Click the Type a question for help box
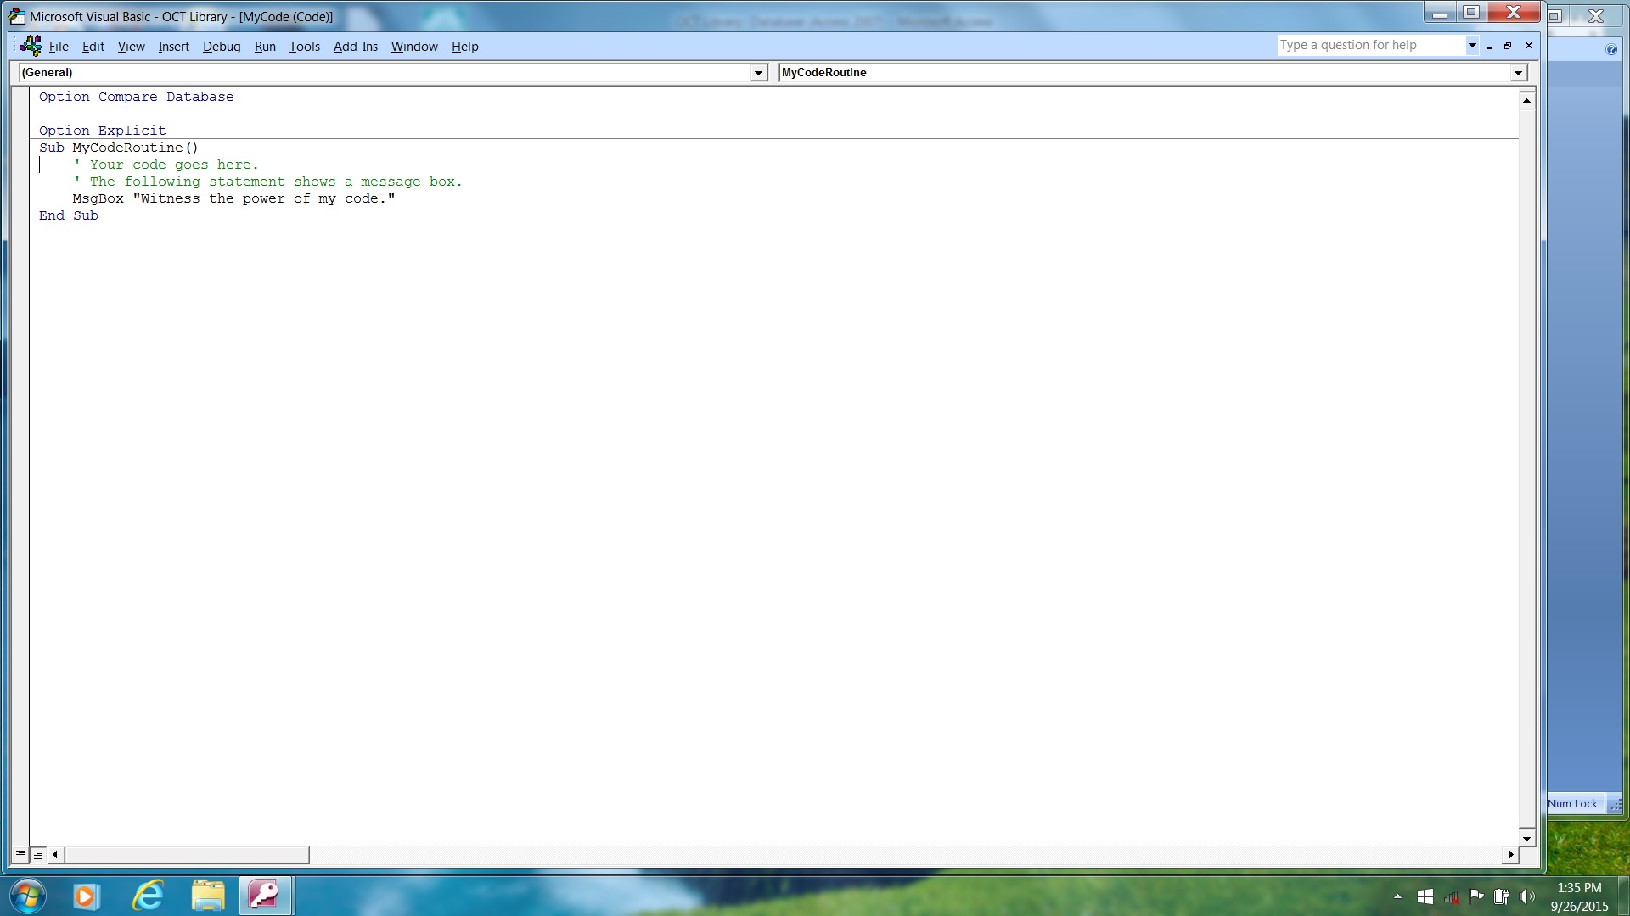The width and height of the screenshot is (1630, 916). (1370, 45)
